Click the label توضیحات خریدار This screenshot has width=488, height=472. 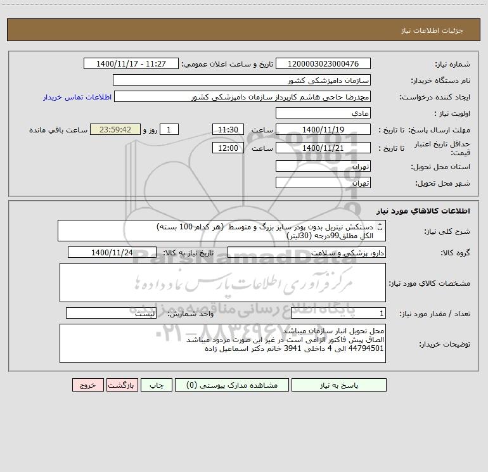444,344
